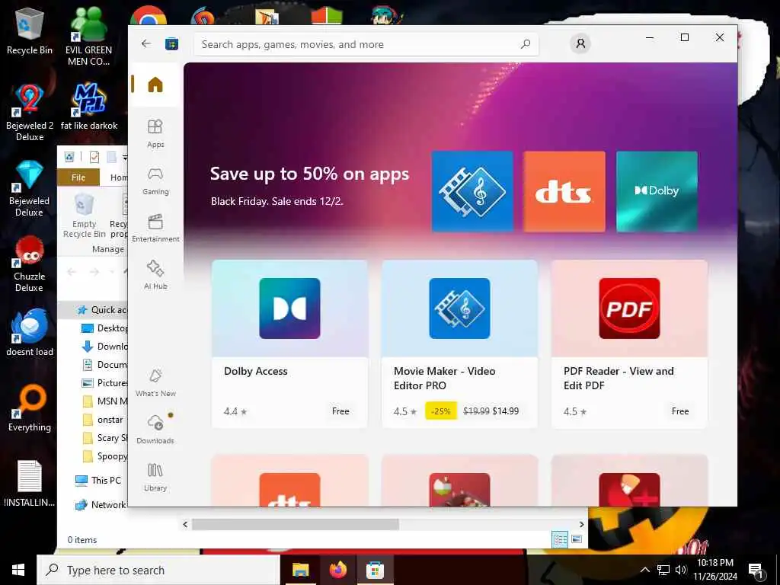The image size is (780, 585).
Task: Select Recycle Bin desktop icon
Action: point(30,32)
